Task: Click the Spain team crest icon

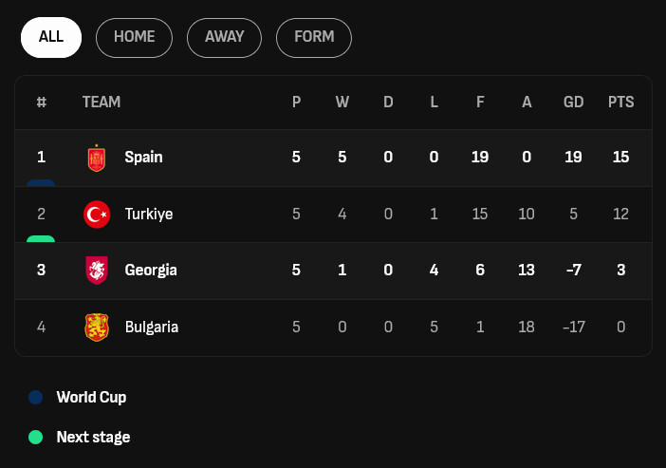Action: coord(97,158)
